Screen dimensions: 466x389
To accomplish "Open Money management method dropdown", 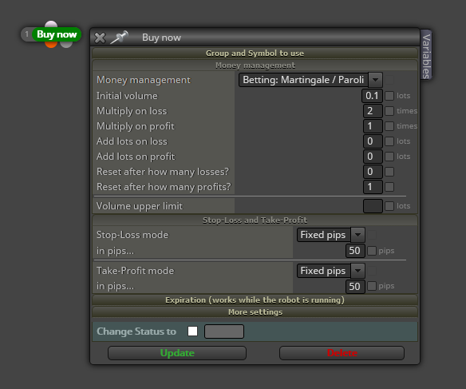I will 310,80.
